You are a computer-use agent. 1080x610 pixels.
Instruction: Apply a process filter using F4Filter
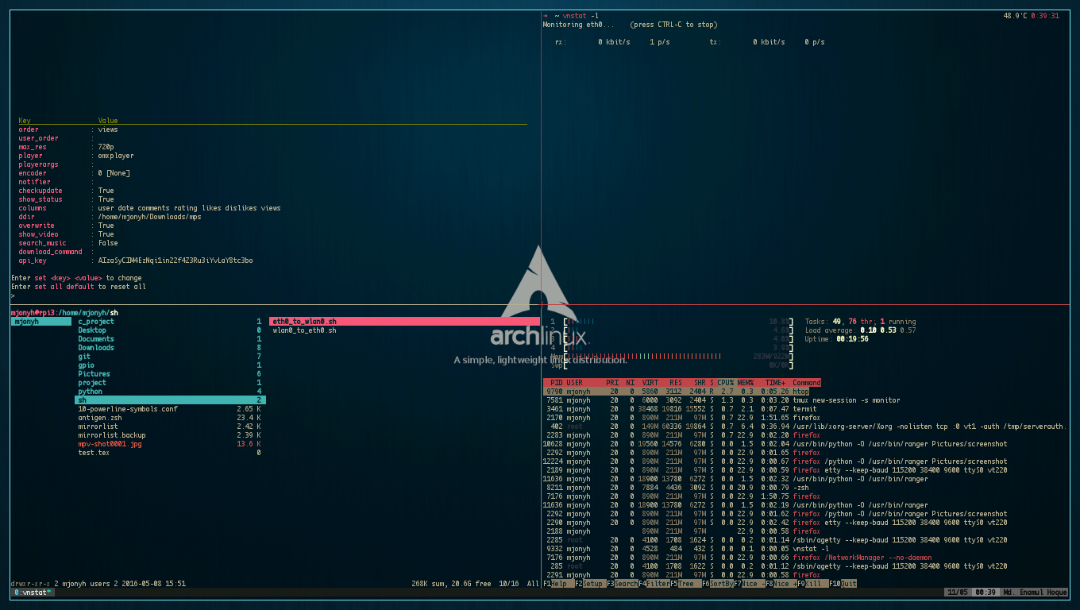(x=656, y=584)
